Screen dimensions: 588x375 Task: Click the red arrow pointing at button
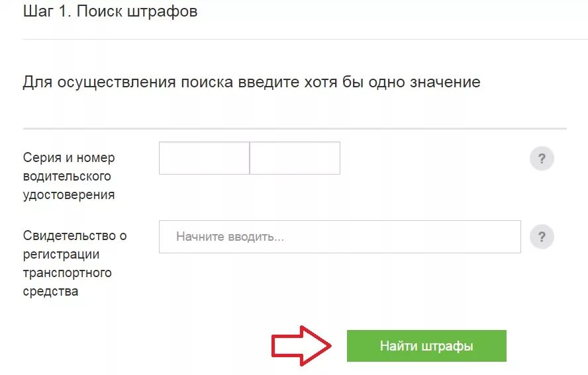click(301, 346)
